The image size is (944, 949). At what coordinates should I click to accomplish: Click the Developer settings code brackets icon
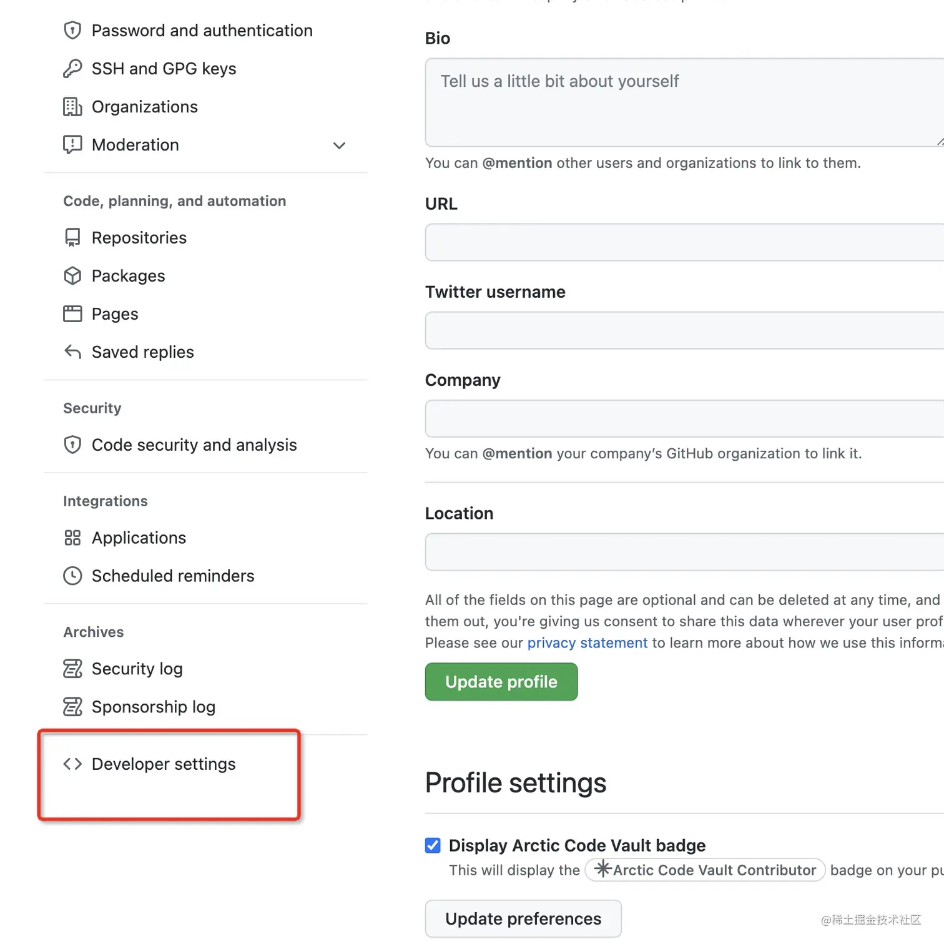[72, 764]
